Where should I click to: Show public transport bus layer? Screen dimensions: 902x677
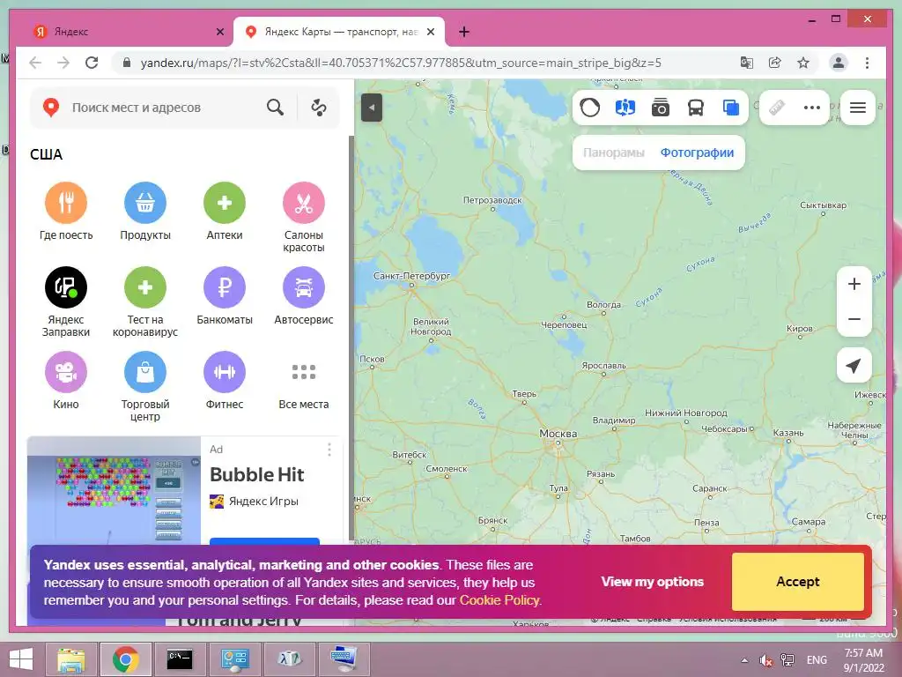point(696,108)
